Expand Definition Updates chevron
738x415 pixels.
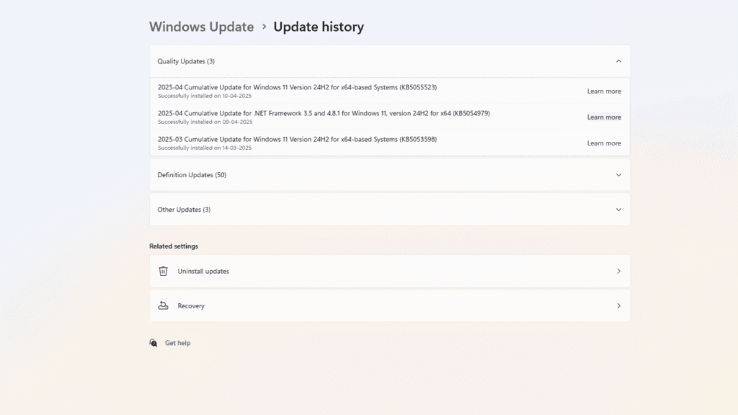click(x=618, y=174)
